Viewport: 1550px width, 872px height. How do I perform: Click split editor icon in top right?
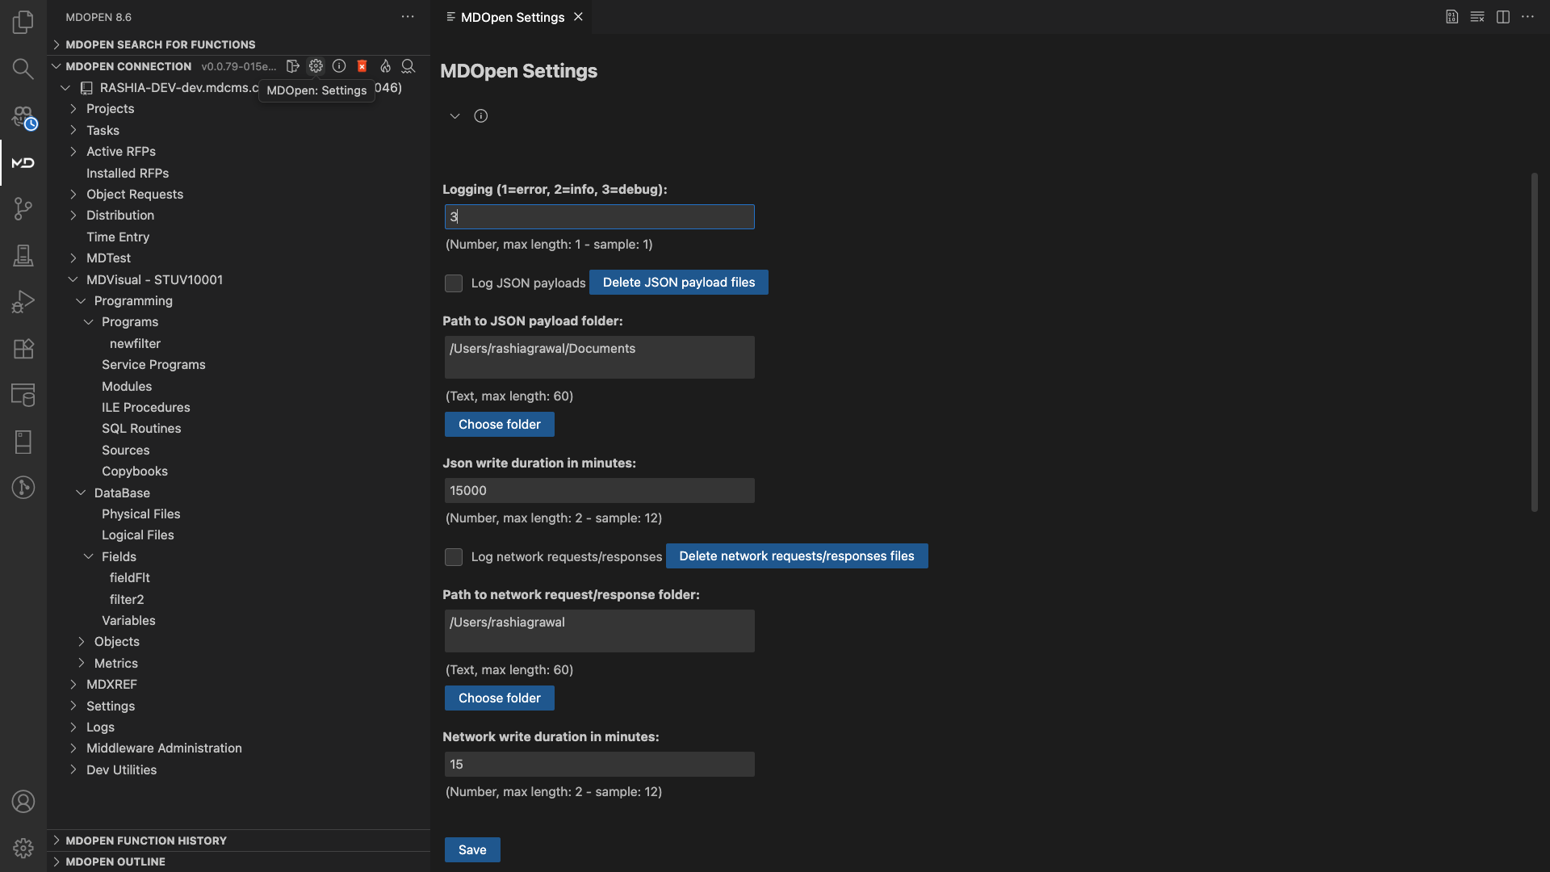click(1502, 17)
